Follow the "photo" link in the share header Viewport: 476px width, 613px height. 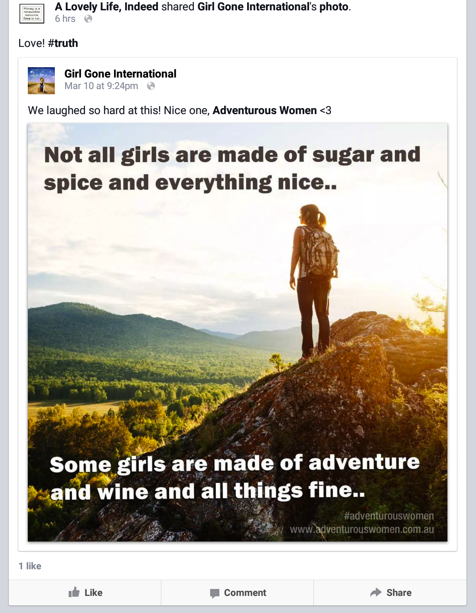pos(335,7)
